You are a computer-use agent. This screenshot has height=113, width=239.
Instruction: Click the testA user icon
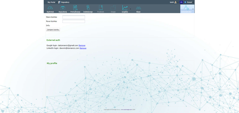pyautogui.click(x=176, y=2)
